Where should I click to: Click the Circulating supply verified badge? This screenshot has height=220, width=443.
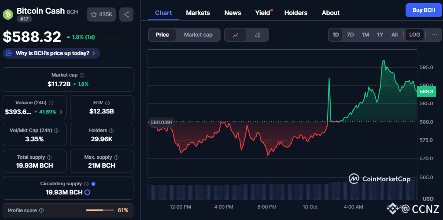93,184
